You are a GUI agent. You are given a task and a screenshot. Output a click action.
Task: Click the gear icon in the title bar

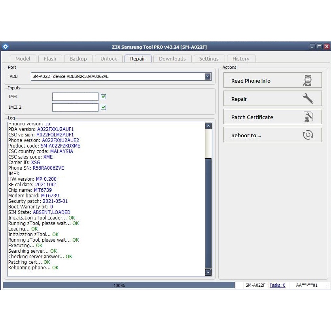pos(6,46)
